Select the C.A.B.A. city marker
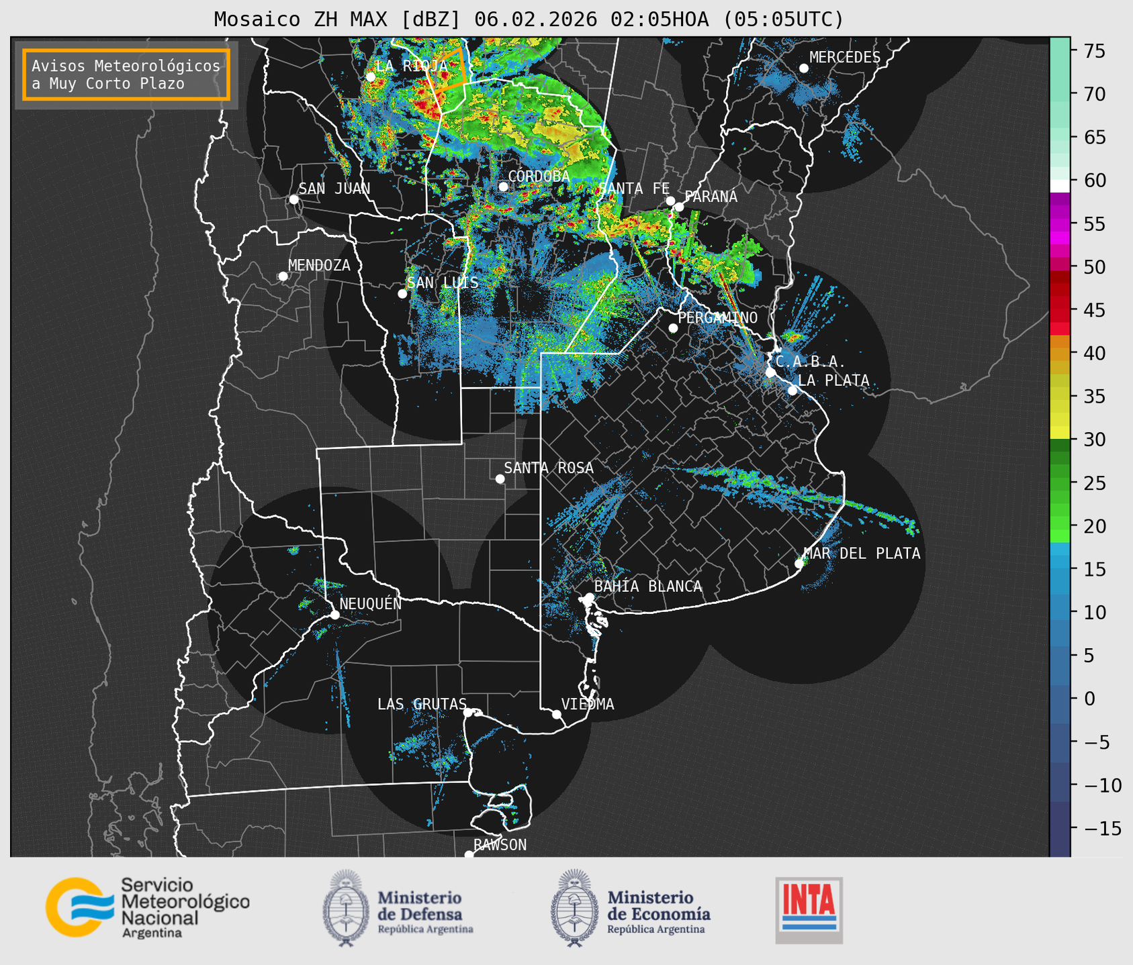 (770, 372)
